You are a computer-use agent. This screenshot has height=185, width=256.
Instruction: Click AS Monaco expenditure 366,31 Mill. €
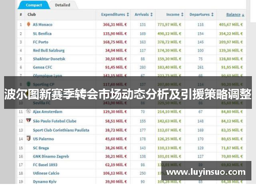coord(115,25)
